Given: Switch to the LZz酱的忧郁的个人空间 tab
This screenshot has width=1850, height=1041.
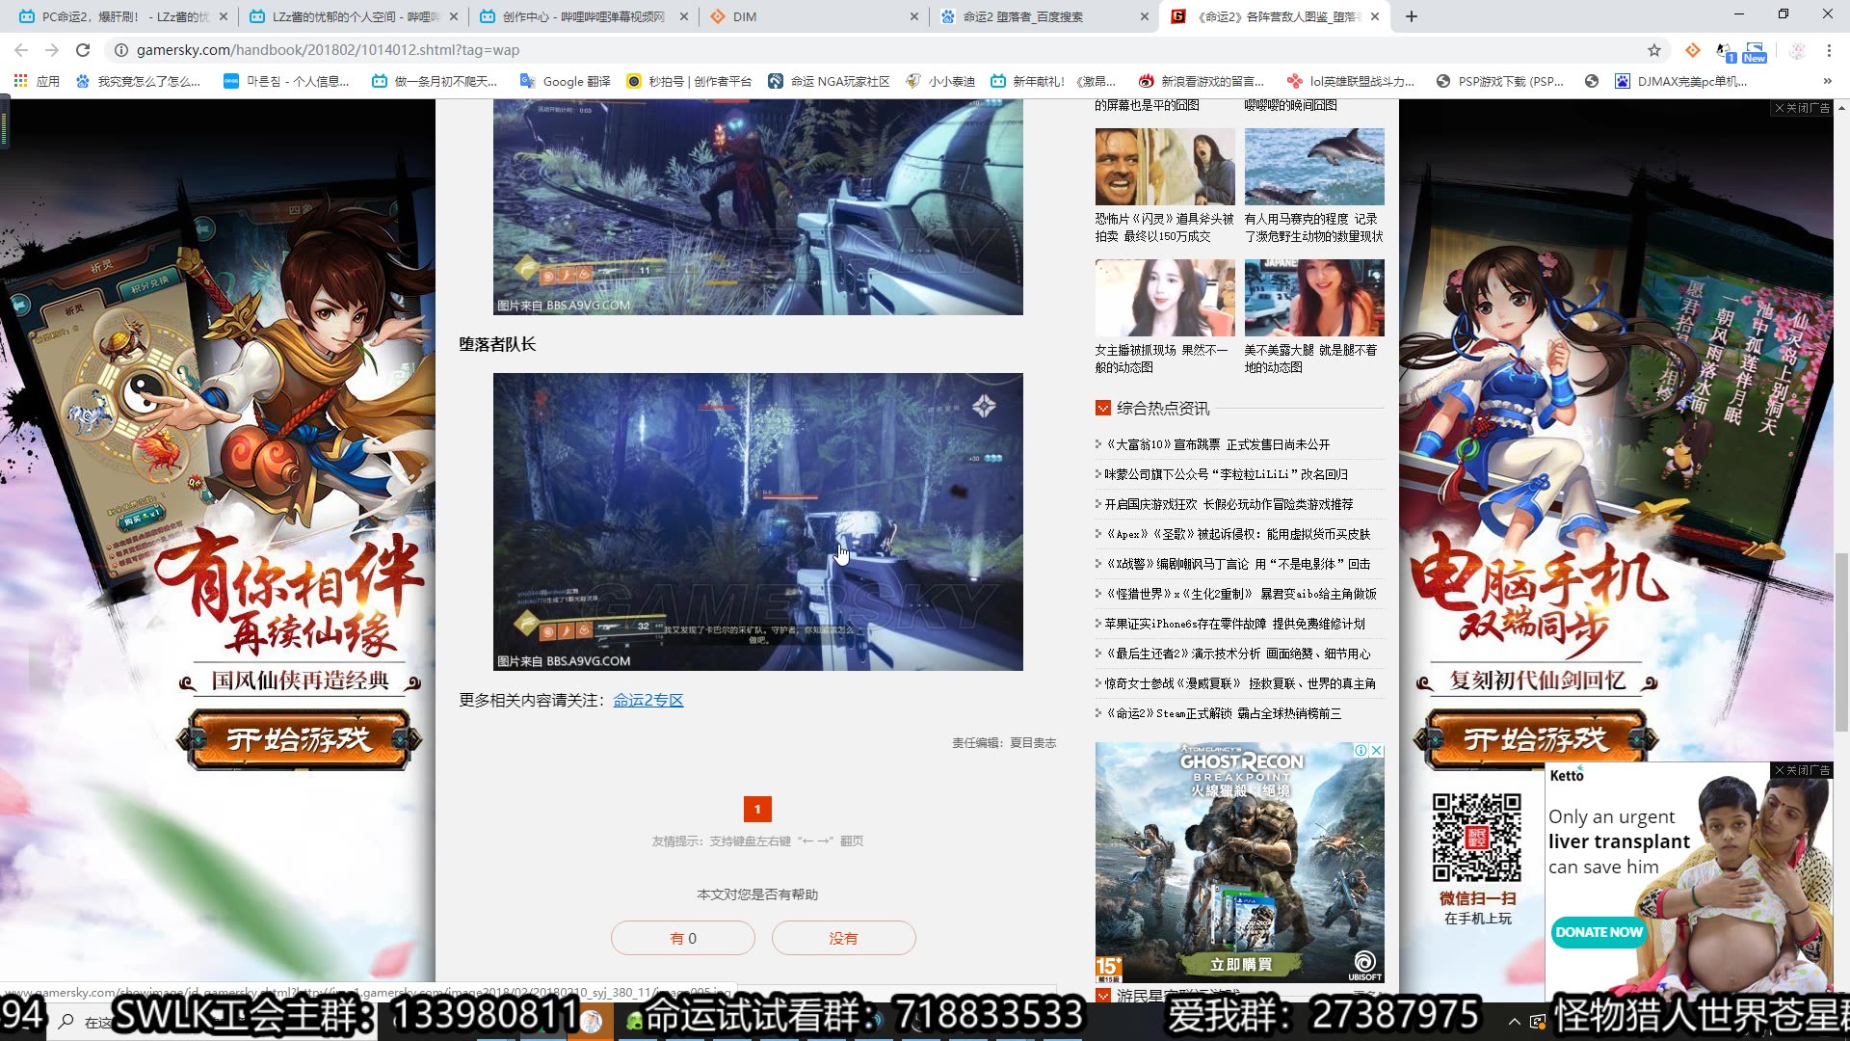Looking at the screenshot, I should [353, 16].
